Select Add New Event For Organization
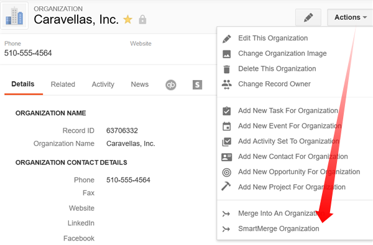The image size is (373, 245). (x=290, y=126)
